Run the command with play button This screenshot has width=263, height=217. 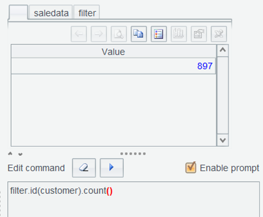click(x=112, y=168)
